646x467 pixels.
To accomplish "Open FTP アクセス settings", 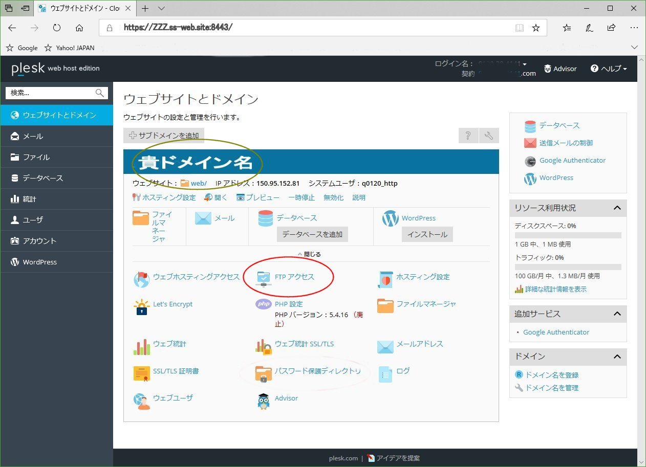I will pos(294,277).
